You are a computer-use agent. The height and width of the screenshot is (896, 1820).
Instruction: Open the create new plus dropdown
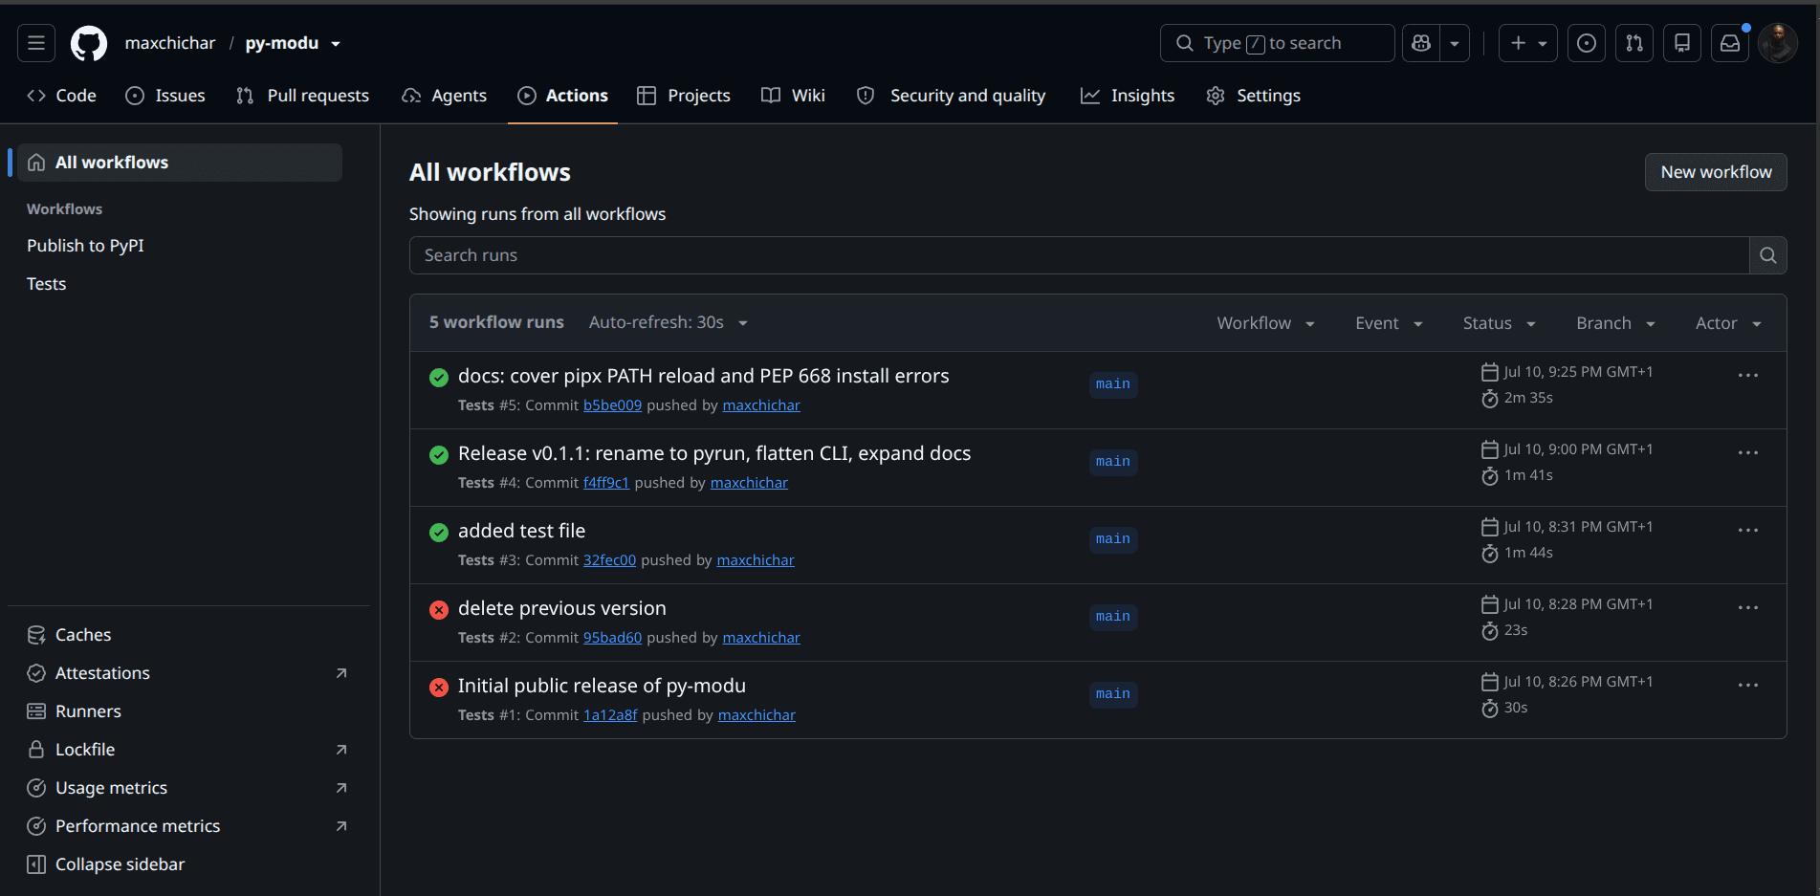[1528, 43]
